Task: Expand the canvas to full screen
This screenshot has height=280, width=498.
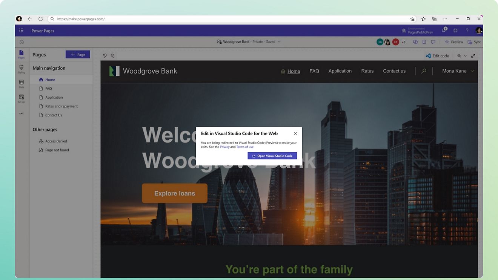Action: pyautogui.click(x=473, y=56)
